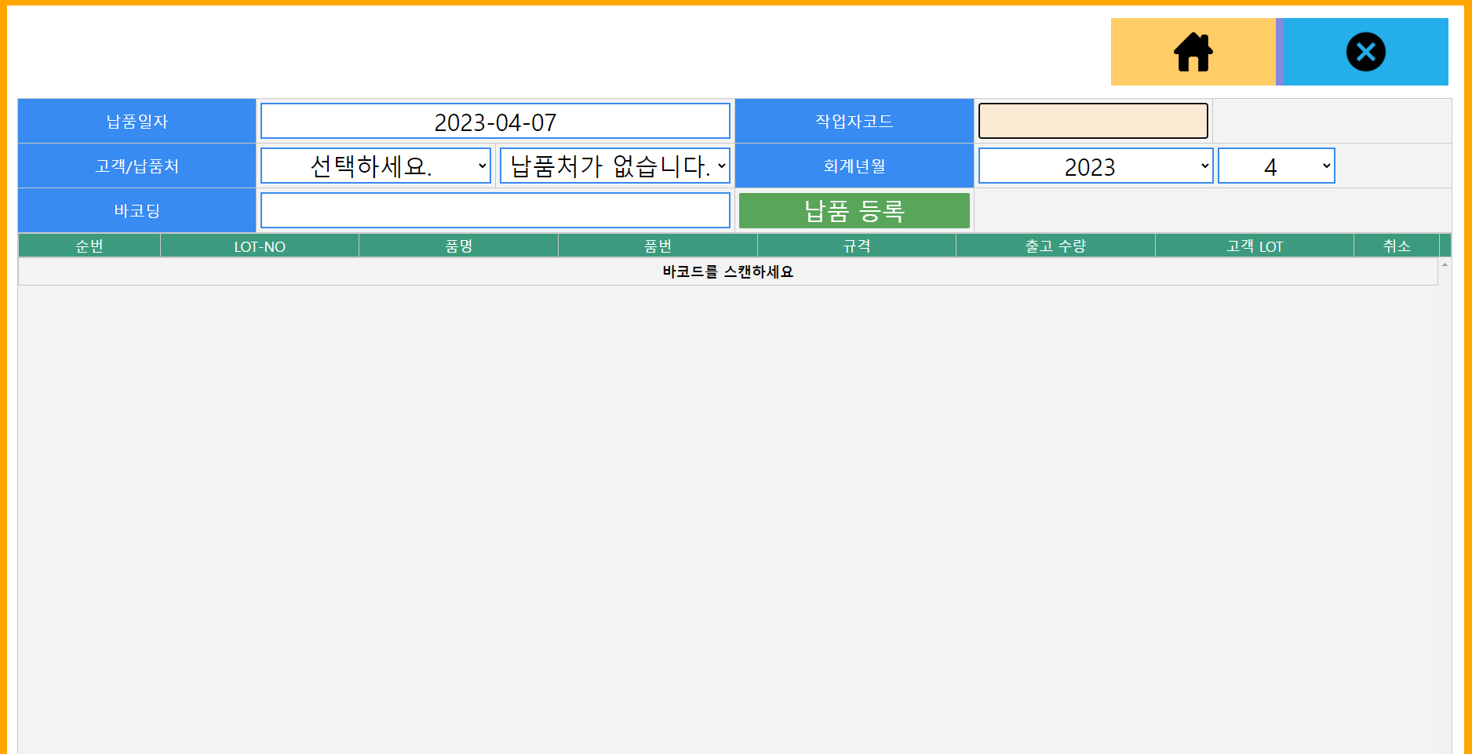Click the 바코드를 스캔하세요 placeholder row
Viewport: 1472px width, 754px height.
coord(727,271)
